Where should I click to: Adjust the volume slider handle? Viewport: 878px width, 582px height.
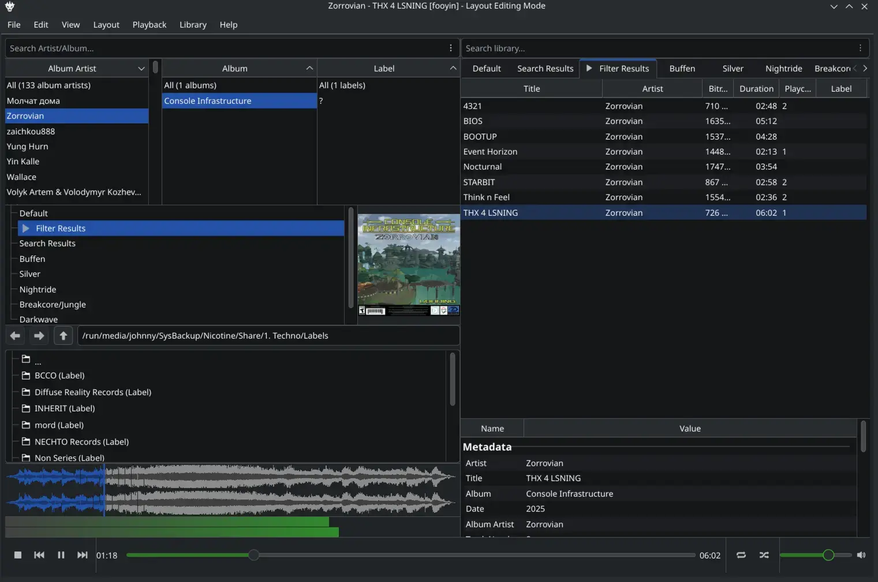pos(828,555)
